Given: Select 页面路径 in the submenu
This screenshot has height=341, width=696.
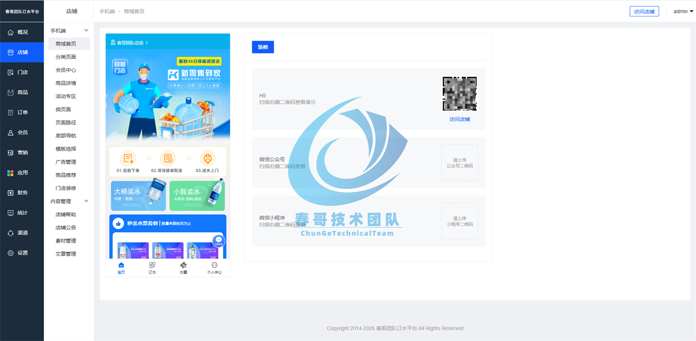Looking at the screenshot, I should coord(66,122).
